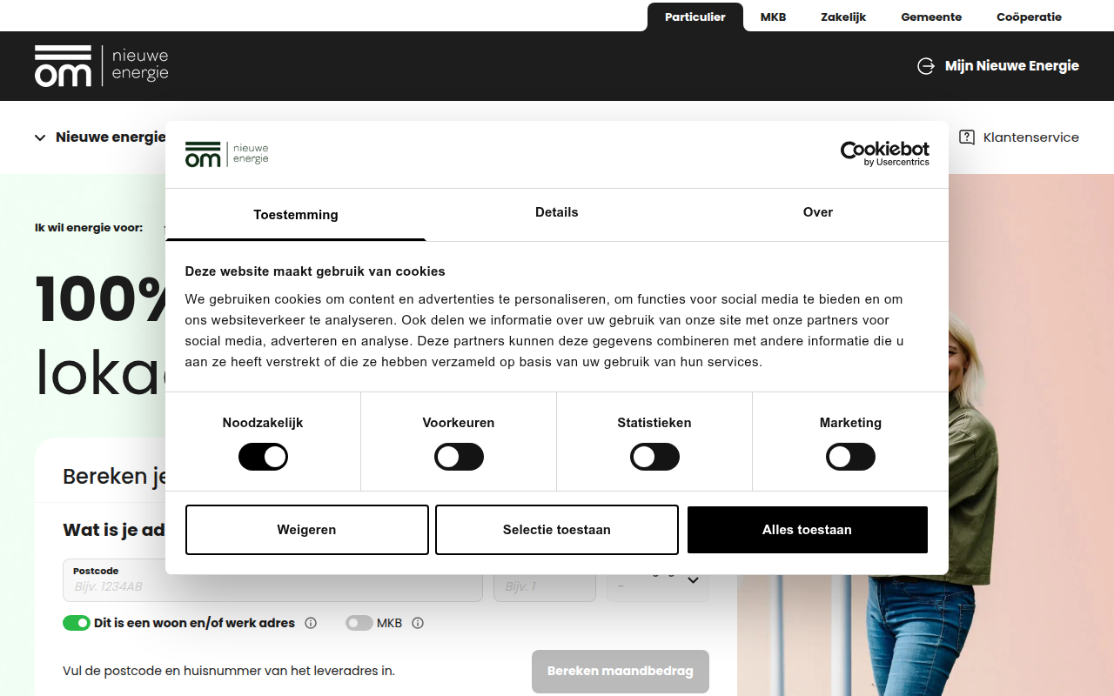Click the OM logo in cookie dialog
The width and height of the screenshot is (1114, 696).
click(226, 154)
